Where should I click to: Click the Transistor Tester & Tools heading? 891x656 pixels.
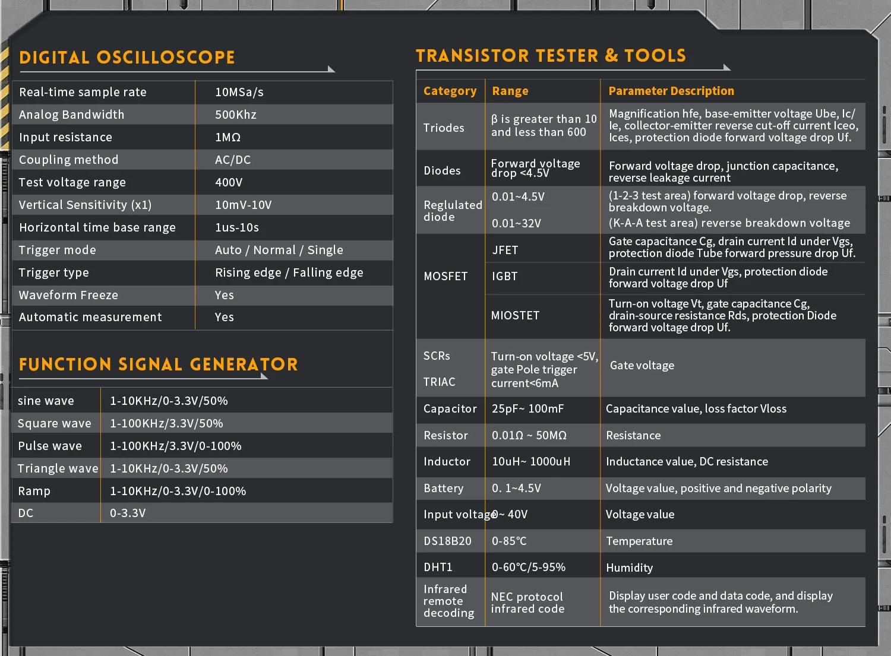[x=551, y=56]
